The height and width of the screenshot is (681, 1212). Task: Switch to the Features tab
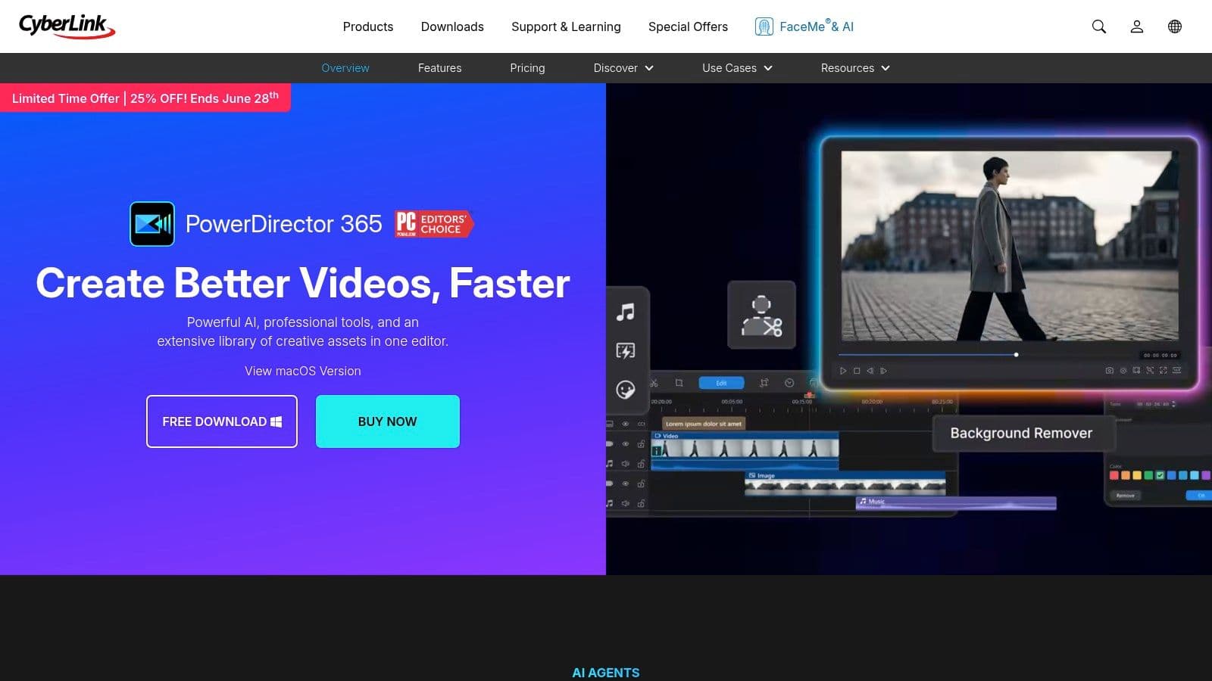[439, 68]
